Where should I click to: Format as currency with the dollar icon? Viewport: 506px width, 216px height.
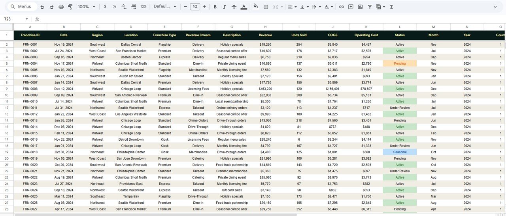105,7
